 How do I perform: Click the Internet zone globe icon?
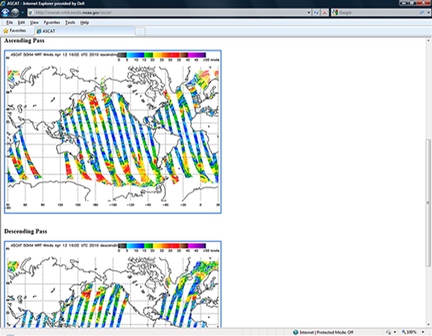[x=296, y=332]
